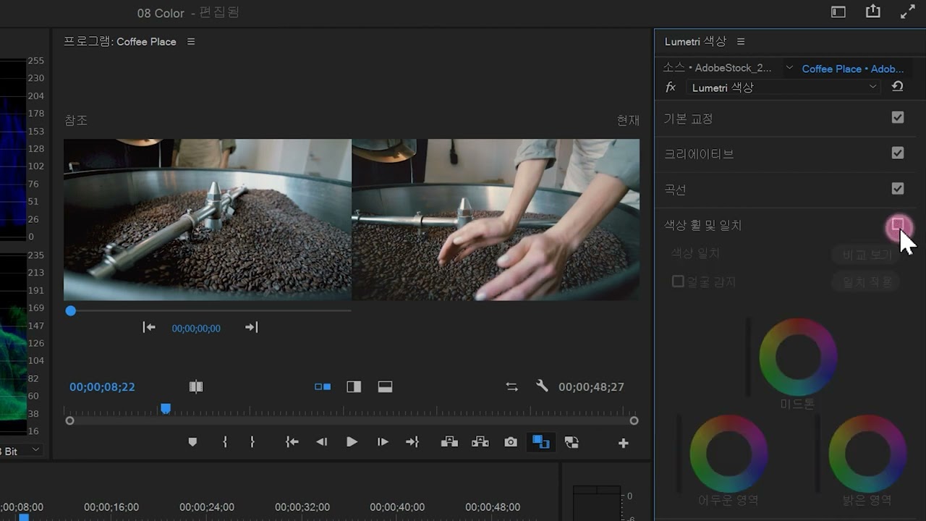Click the Add Marker icon
The height and width of the screenshot is (521, 926).
(x=192, y=442)
